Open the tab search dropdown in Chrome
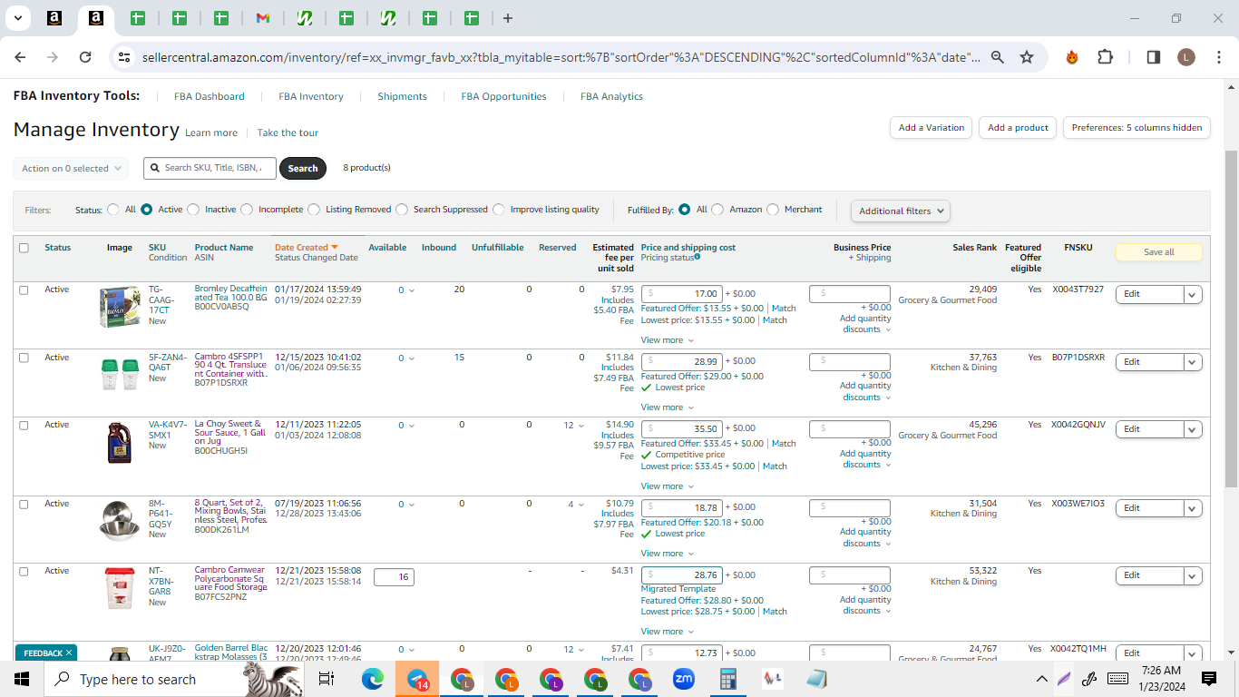 click(x=19, y=18)
